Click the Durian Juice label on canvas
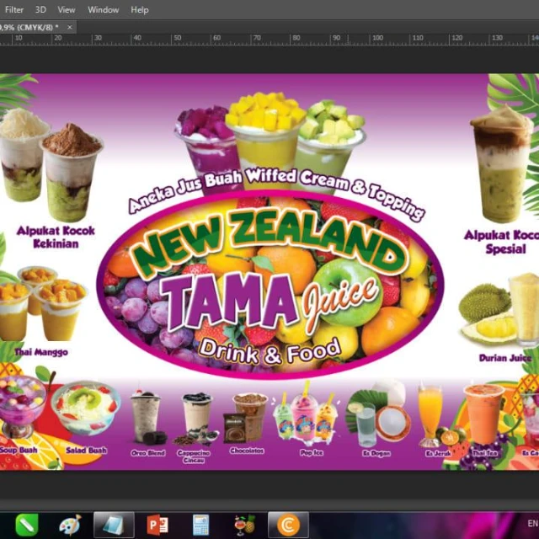The height and width of the screenshot is (539, 539). pyautogui.click(x=504, y=358)
